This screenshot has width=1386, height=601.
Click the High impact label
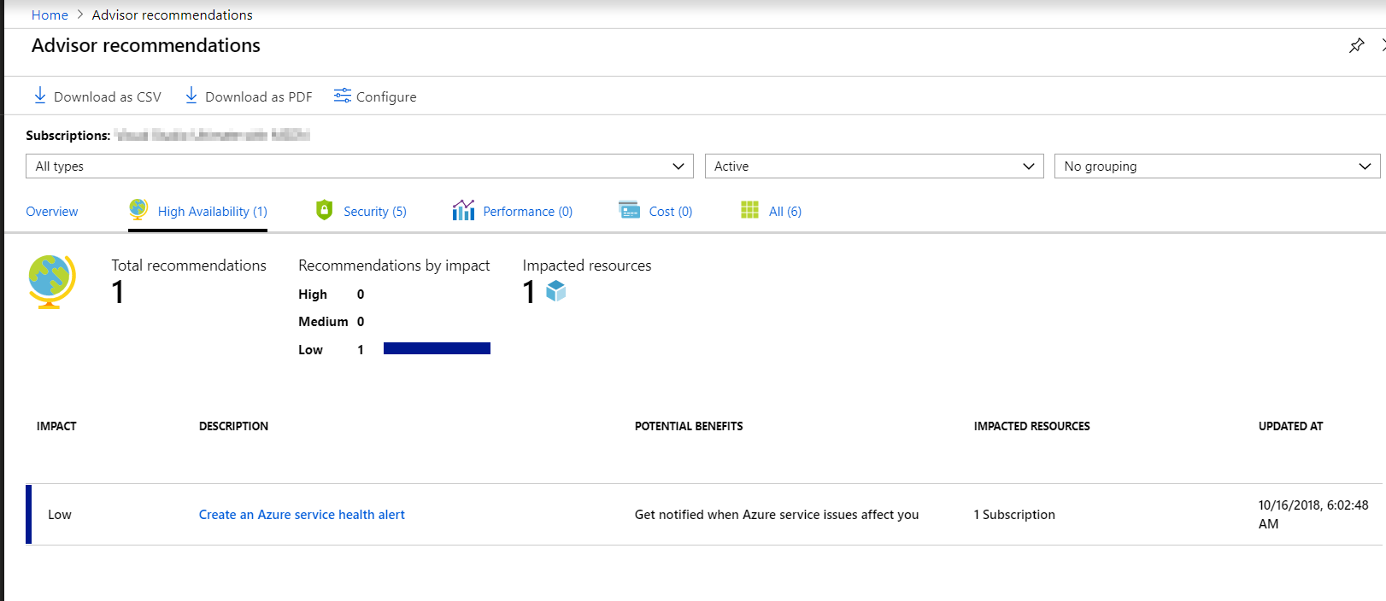click(313, 295)
